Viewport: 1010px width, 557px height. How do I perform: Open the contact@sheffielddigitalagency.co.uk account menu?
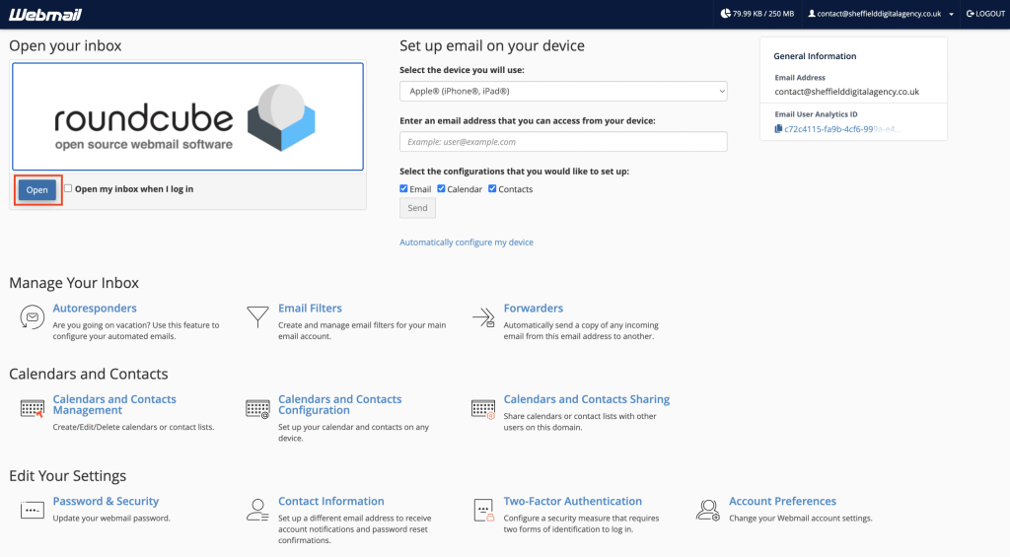click(x=879, y=14)
